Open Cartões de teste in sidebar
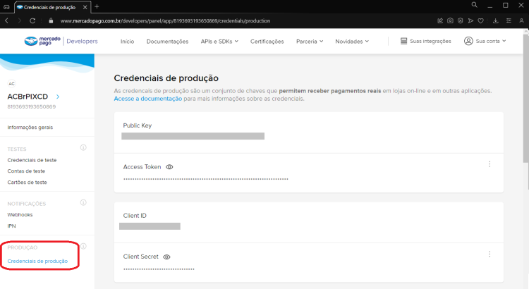The width and height of the screenshot is (529, 289). 27,183
